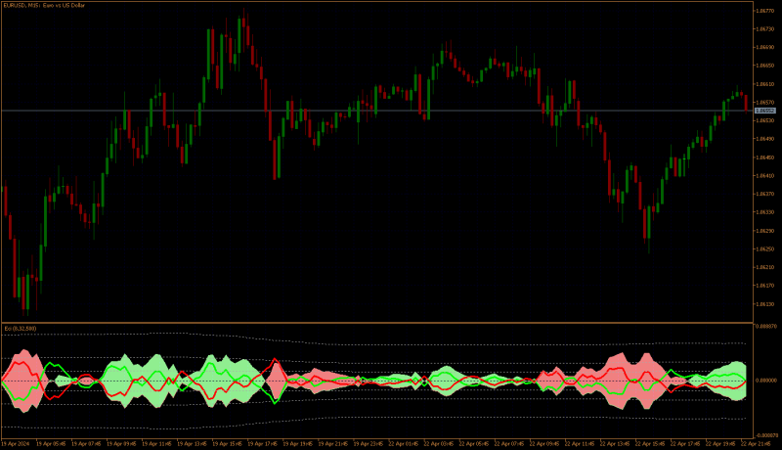
Task: Click the 1.06650 price scale label
Action: [x=765, y=66]
